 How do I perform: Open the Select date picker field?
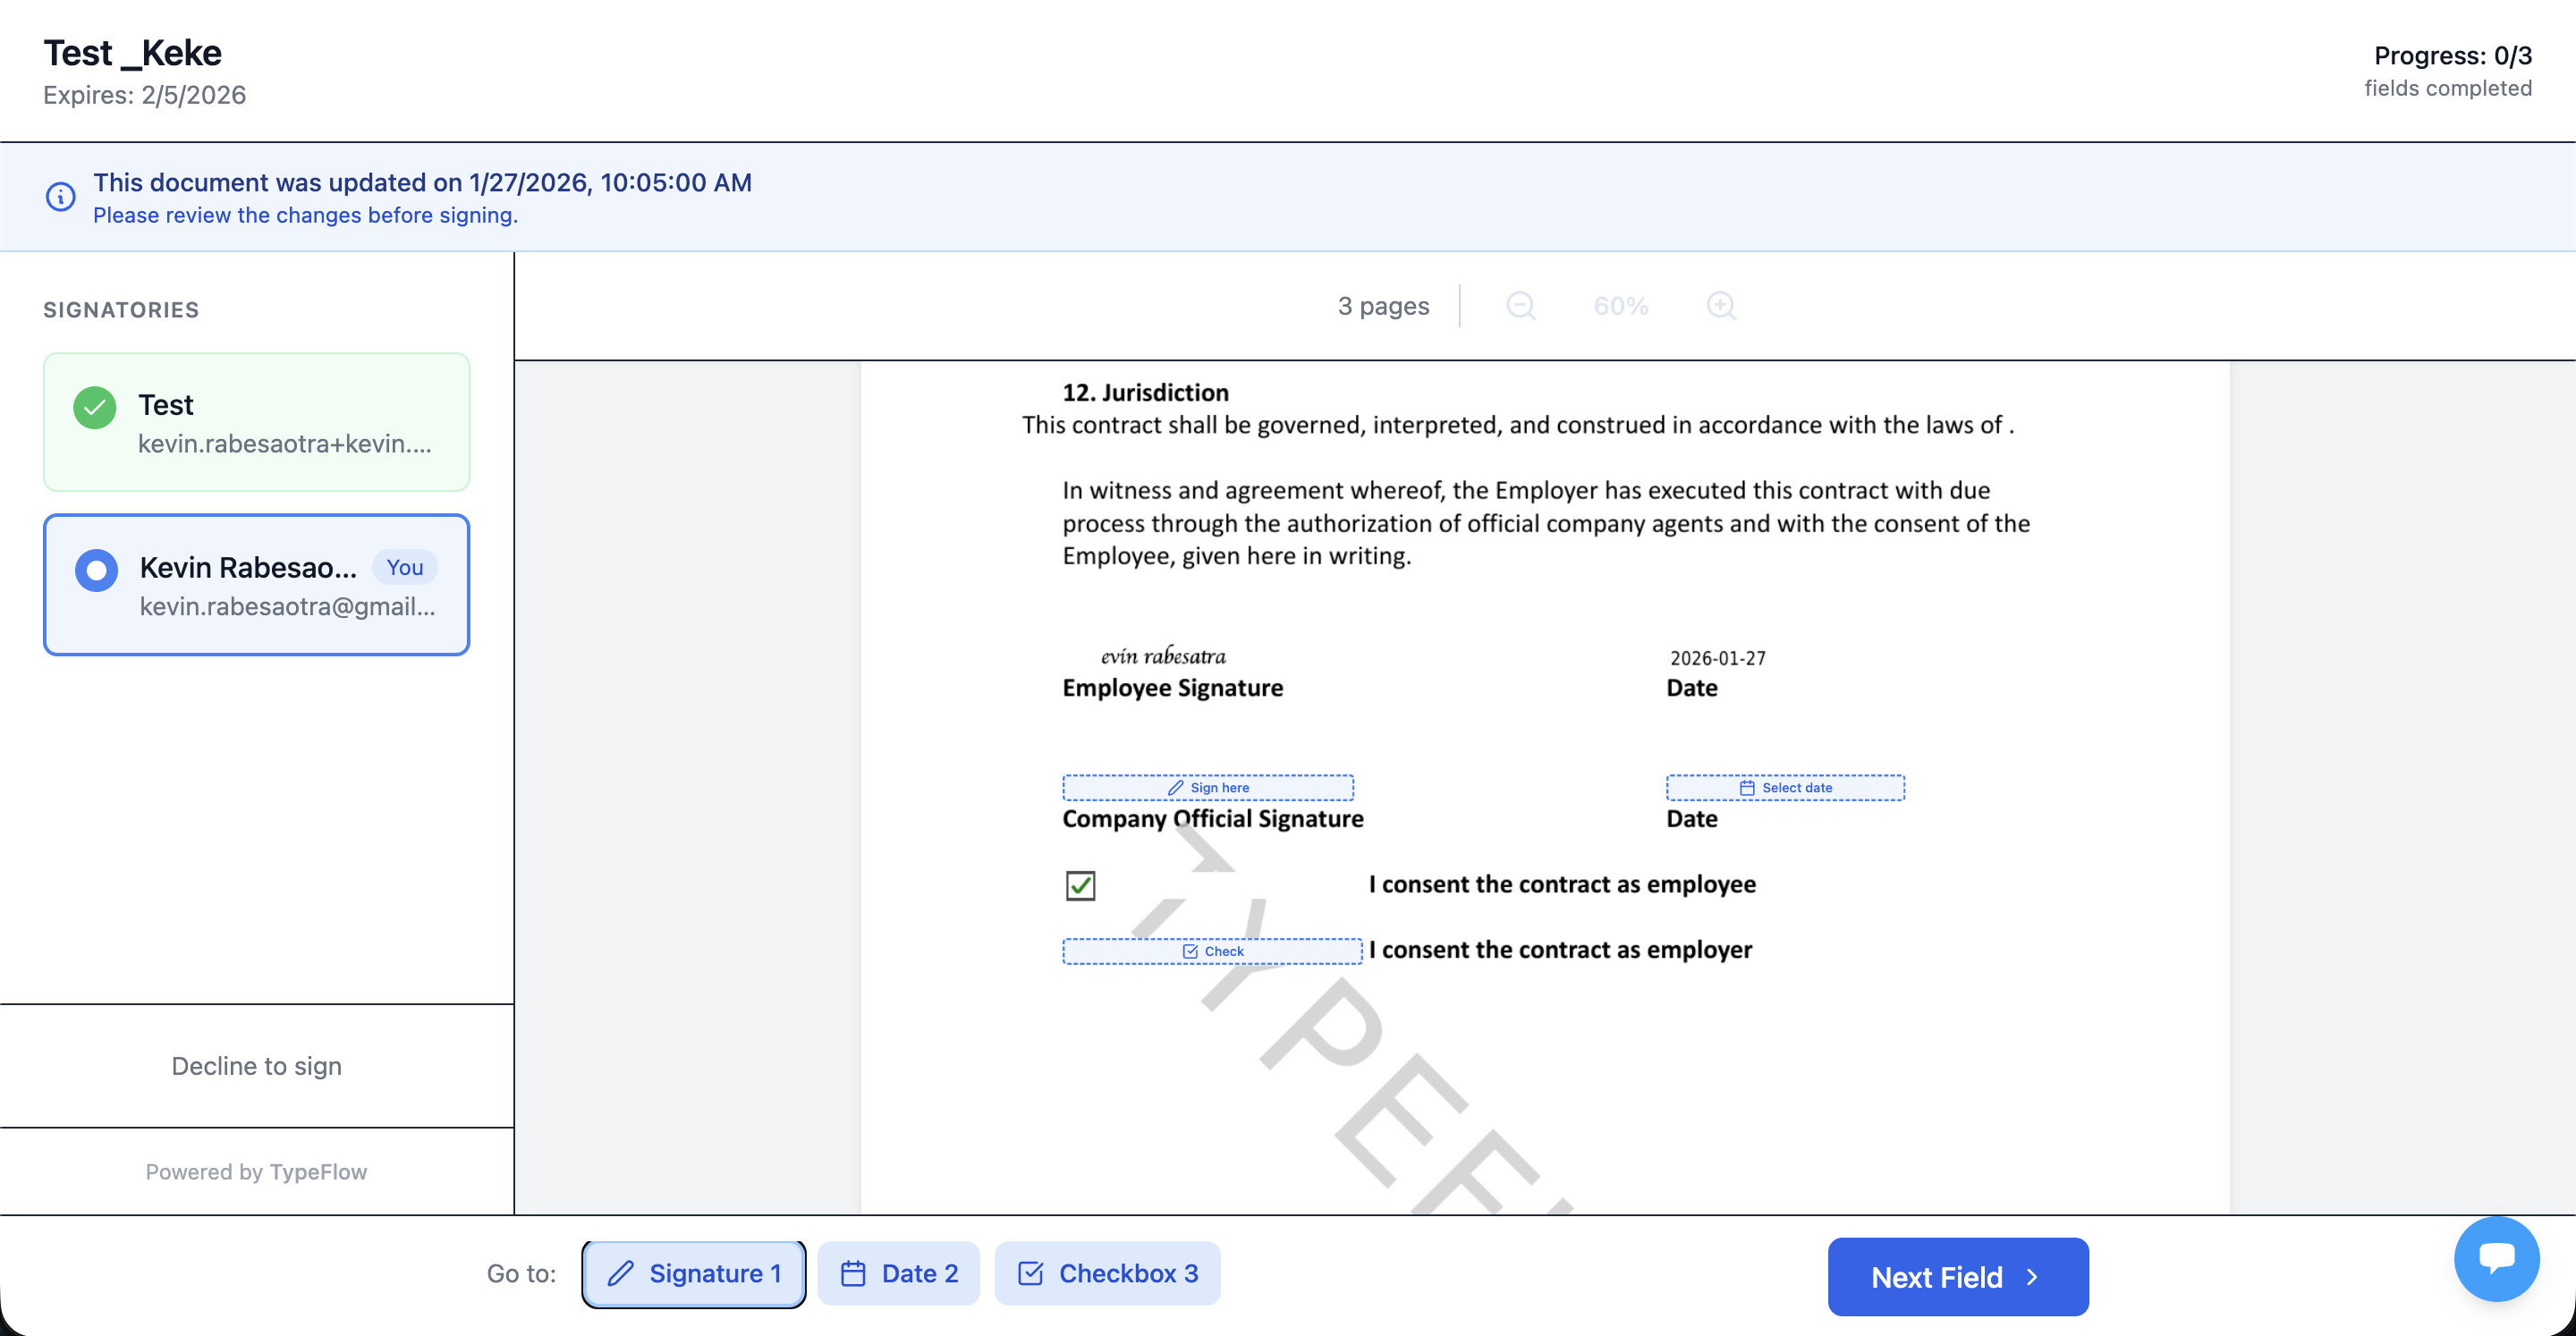pos(1785,788)
